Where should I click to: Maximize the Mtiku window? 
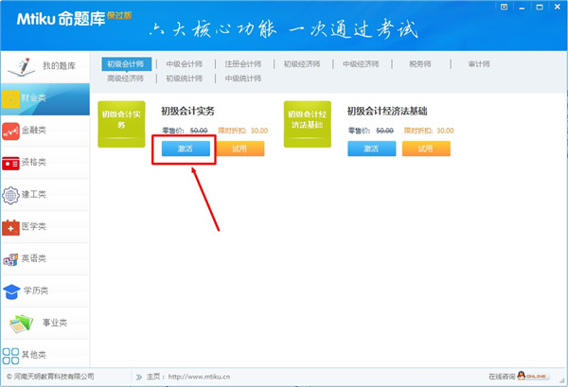pos(540,7)
